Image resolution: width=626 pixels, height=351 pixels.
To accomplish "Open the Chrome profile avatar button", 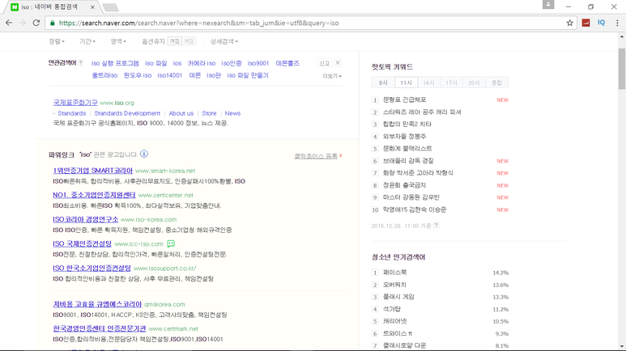I will [x=548, y=4].
